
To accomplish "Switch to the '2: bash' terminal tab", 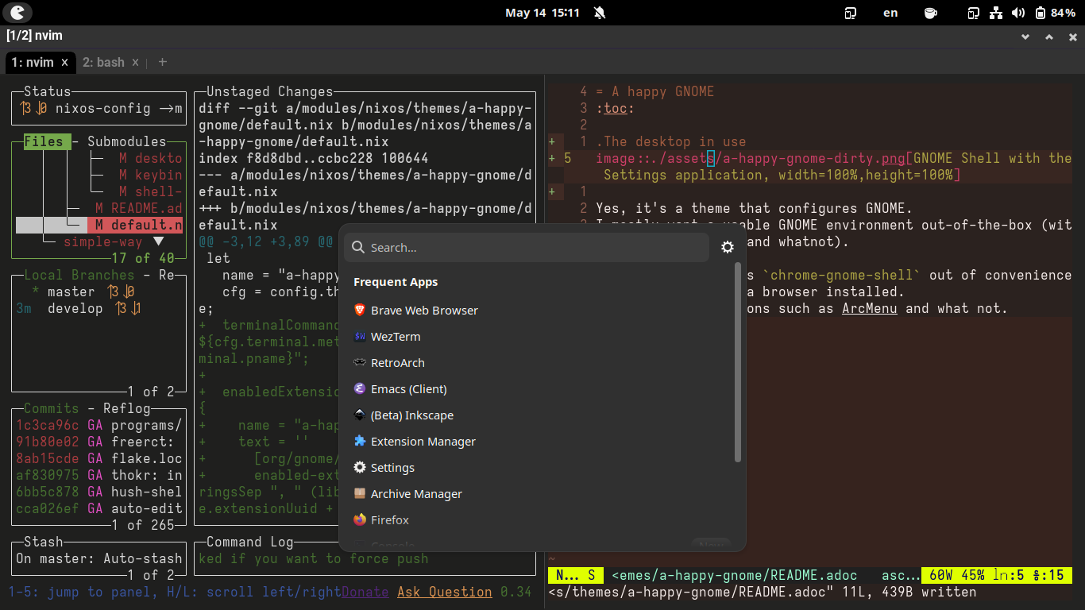I will click(103, 62).
